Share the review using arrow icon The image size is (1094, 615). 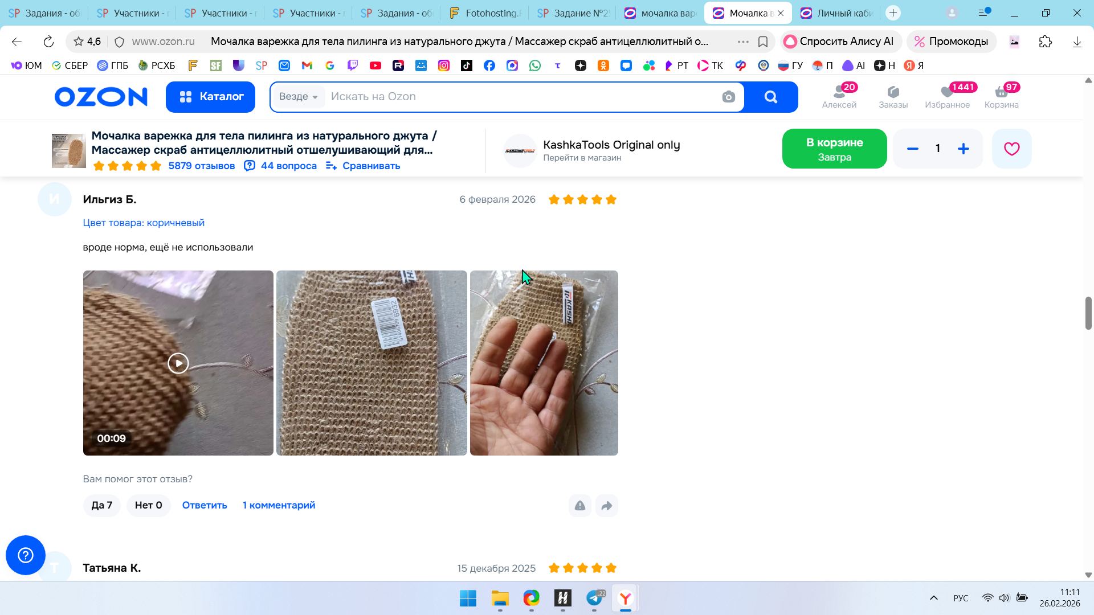click(x=606, y=506)
